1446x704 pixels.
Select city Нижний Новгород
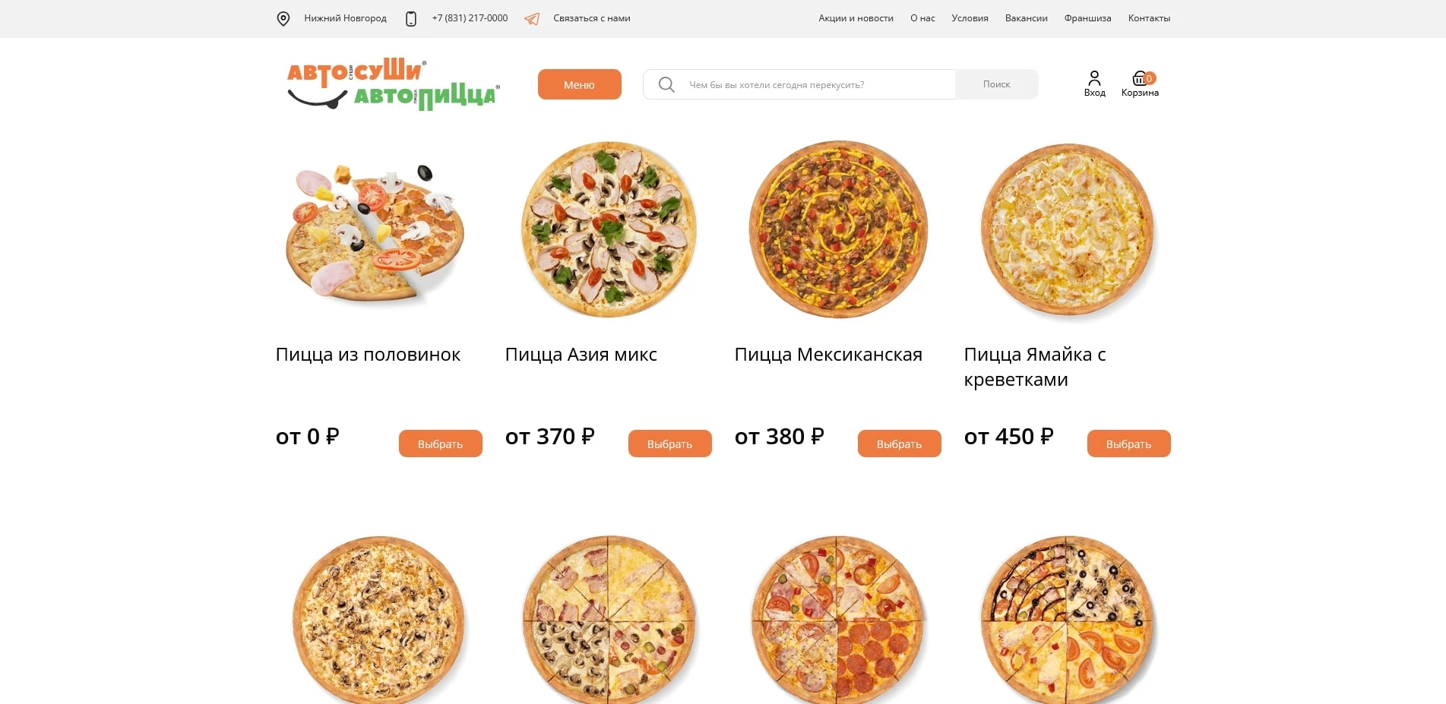(345, 18)
